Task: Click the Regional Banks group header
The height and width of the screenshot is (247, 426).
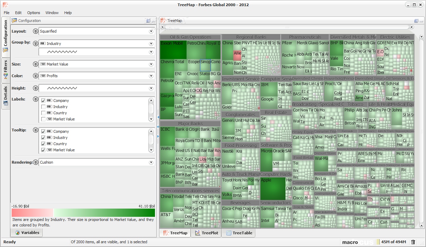Action: coord(251,37)
